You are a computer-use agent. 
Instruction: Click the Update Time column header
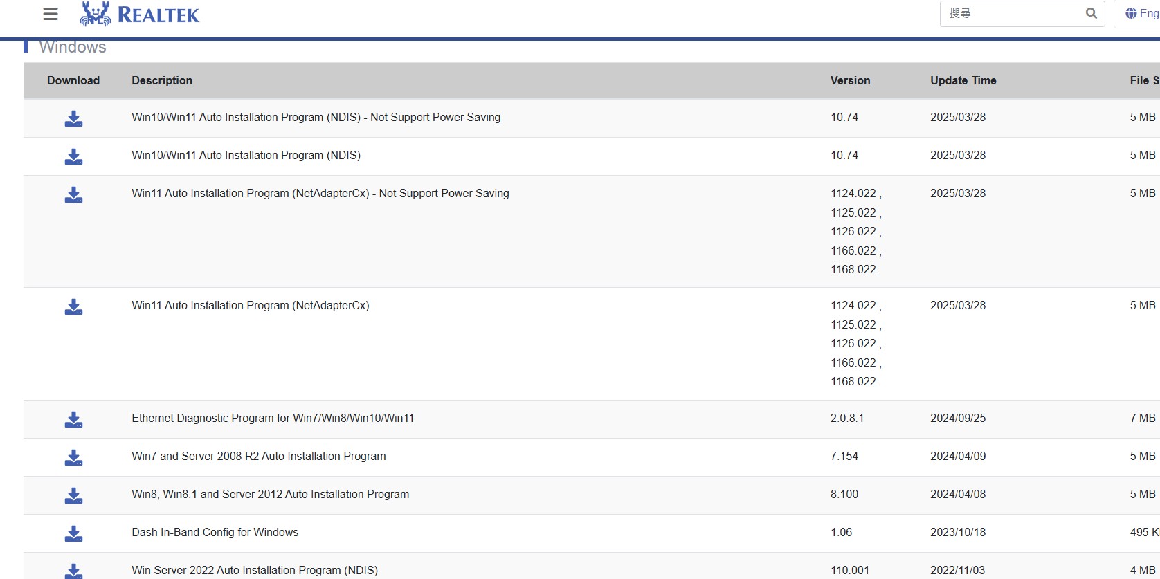tap(963, 80)
